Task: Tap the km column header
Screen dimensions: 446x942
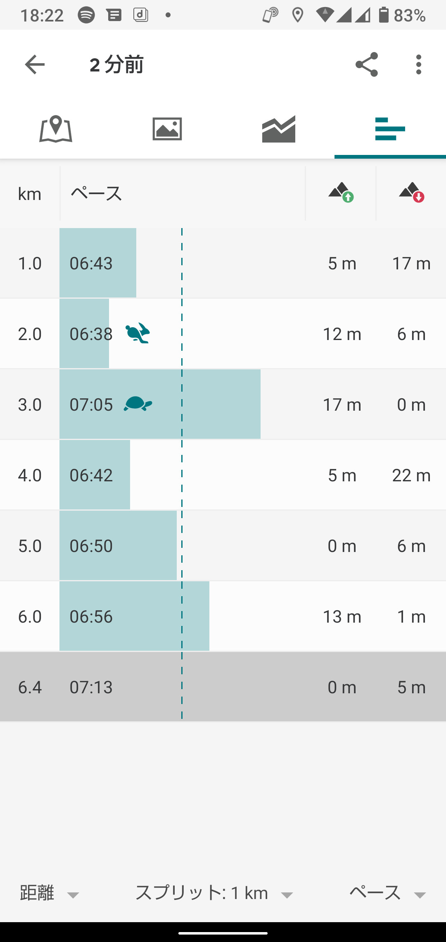Action: point(30,193)
